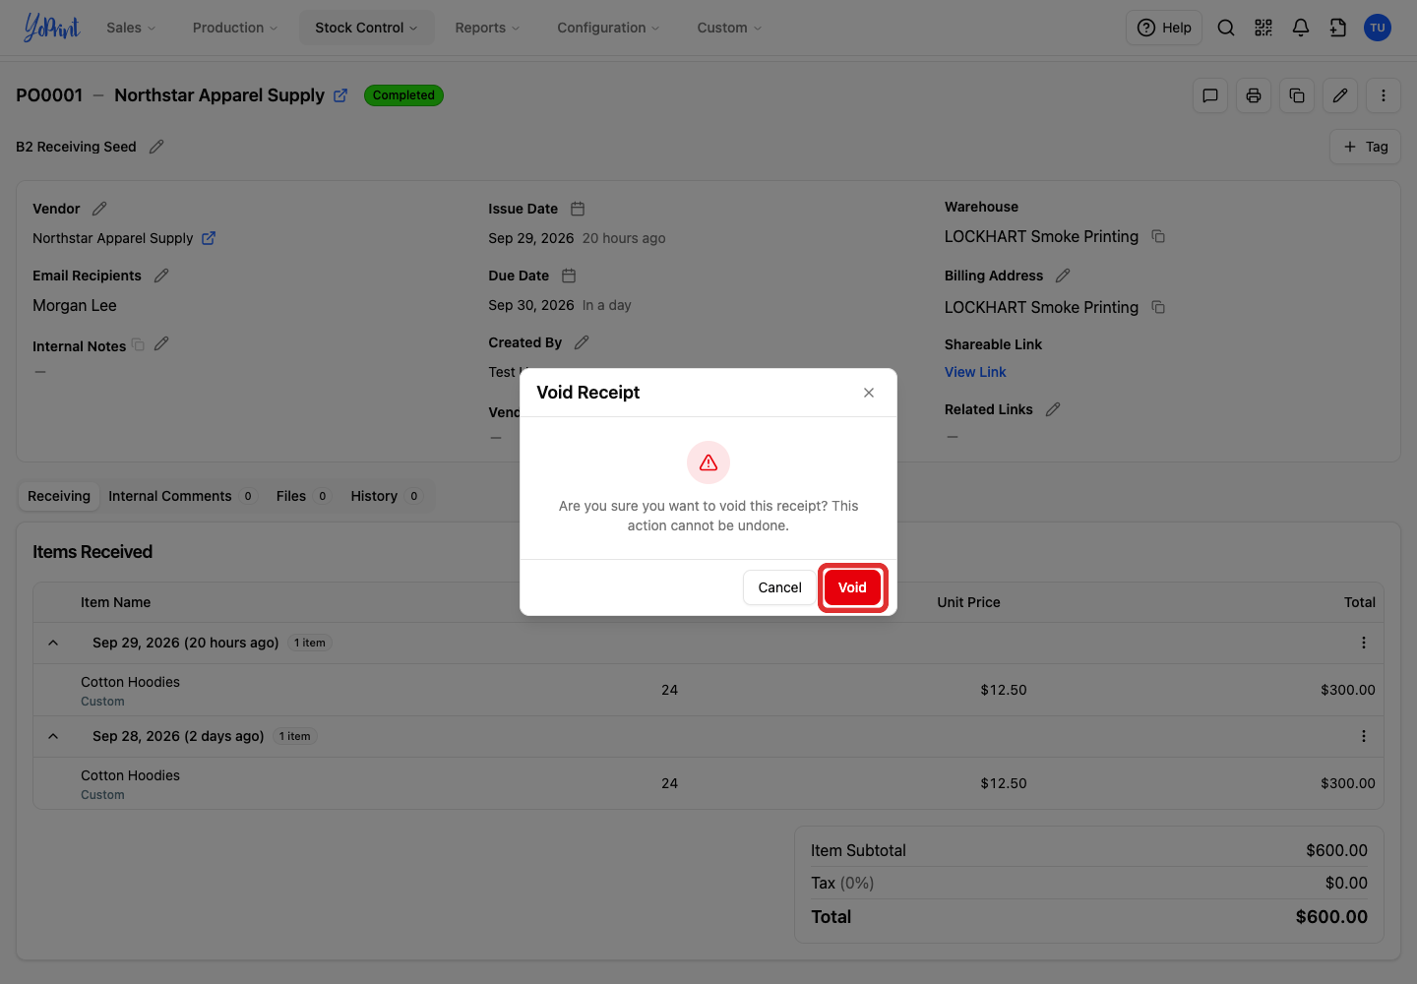Open the Production dropdown menu
The image size is (1417, 984).
(235, 28)
